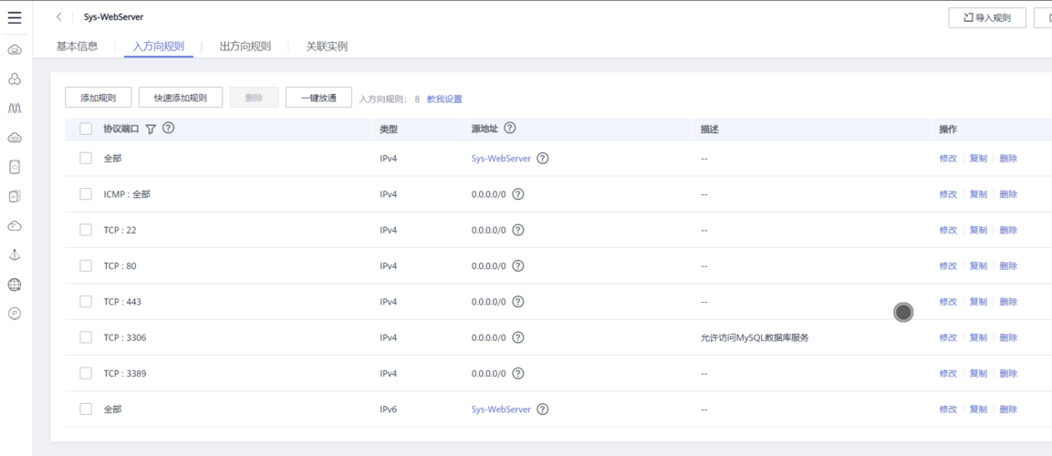Click 复制 for the TCP : 80 rule
Viewport: 1052px width, 456px height.
(978, 265)
